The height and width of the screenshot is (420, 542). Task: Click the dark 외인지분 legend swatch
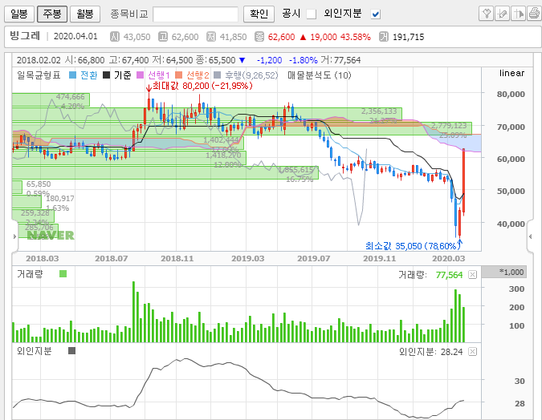tap(72, 351)
